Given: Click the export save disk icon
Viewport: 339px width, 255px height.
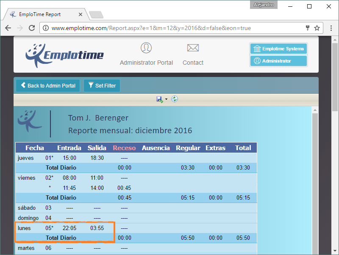Looking at the screenshot, I should click(159, 99).
